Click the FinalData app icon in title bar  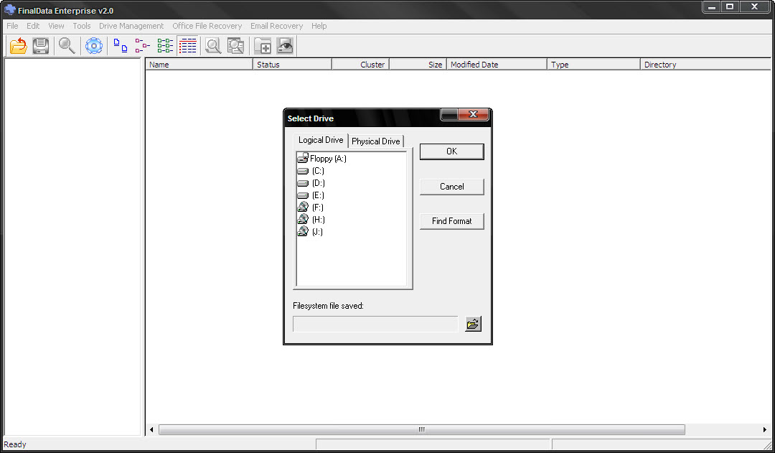coord(10,10)
